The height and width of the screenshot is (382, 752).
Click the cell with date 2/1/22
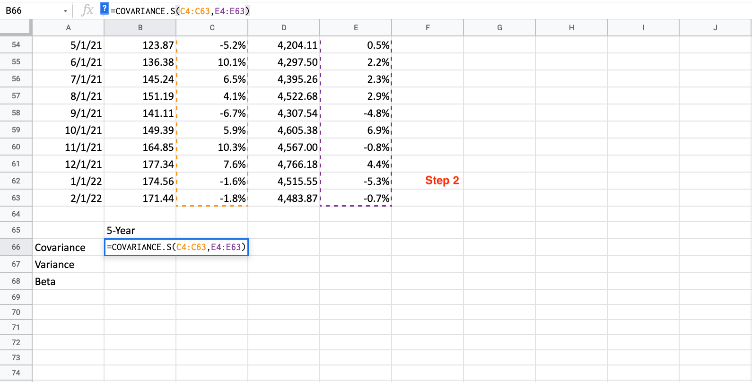pyautogui.click(x=68, y=198)
